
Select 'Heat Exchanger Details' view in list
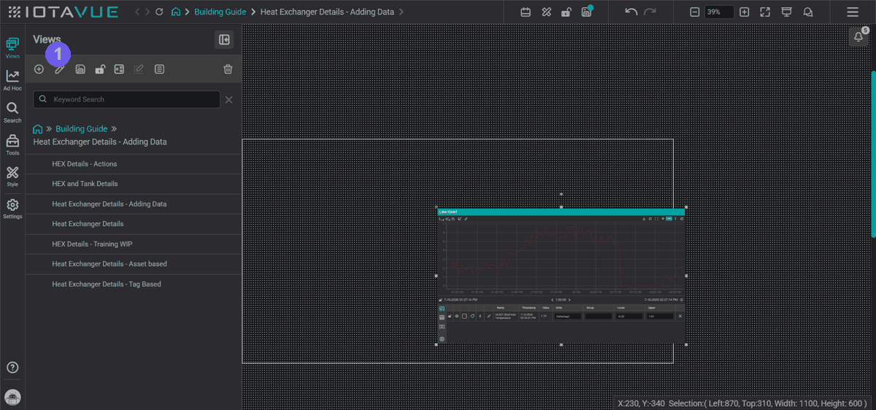pos(133,224)
